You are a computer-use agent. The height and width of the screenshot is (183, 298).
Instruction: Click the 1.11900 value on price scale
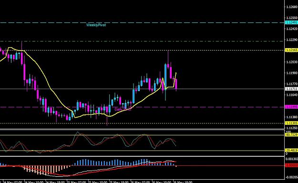click(x=292, y=73)
